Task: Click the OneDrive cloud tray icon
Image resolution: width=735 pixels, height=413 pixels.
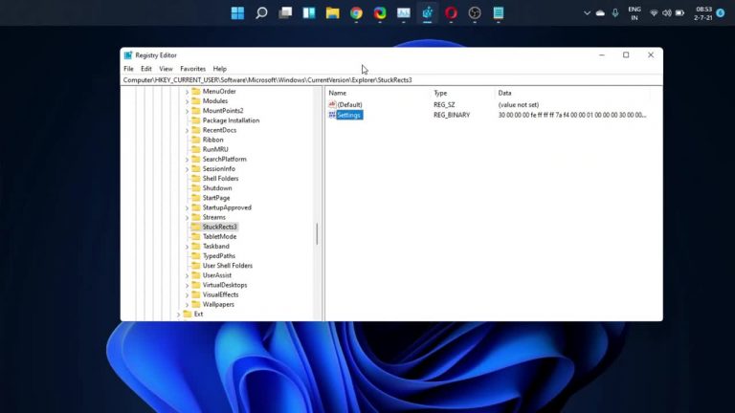Action: (x=600, y=13)
